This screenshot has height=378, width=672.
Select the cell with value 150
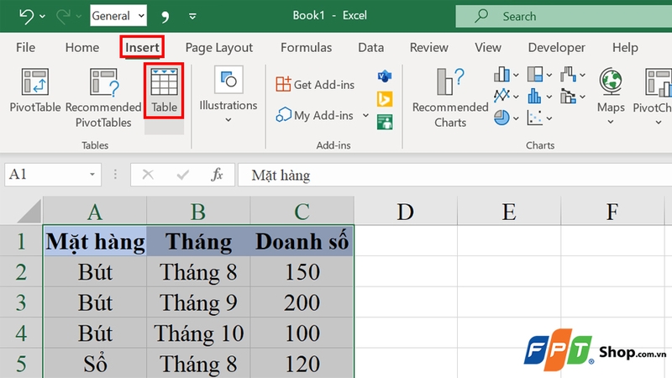click(x=302, y=271)
